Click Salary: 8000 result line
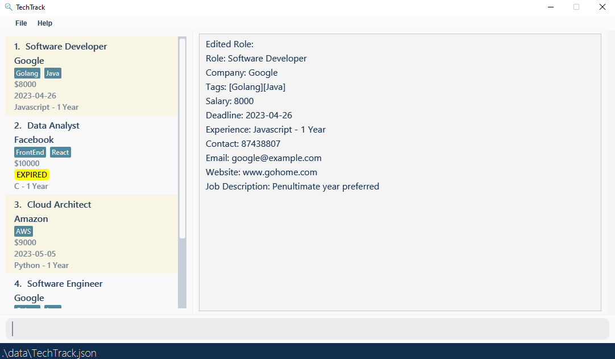The image size is (615, 359). point(230,101)
